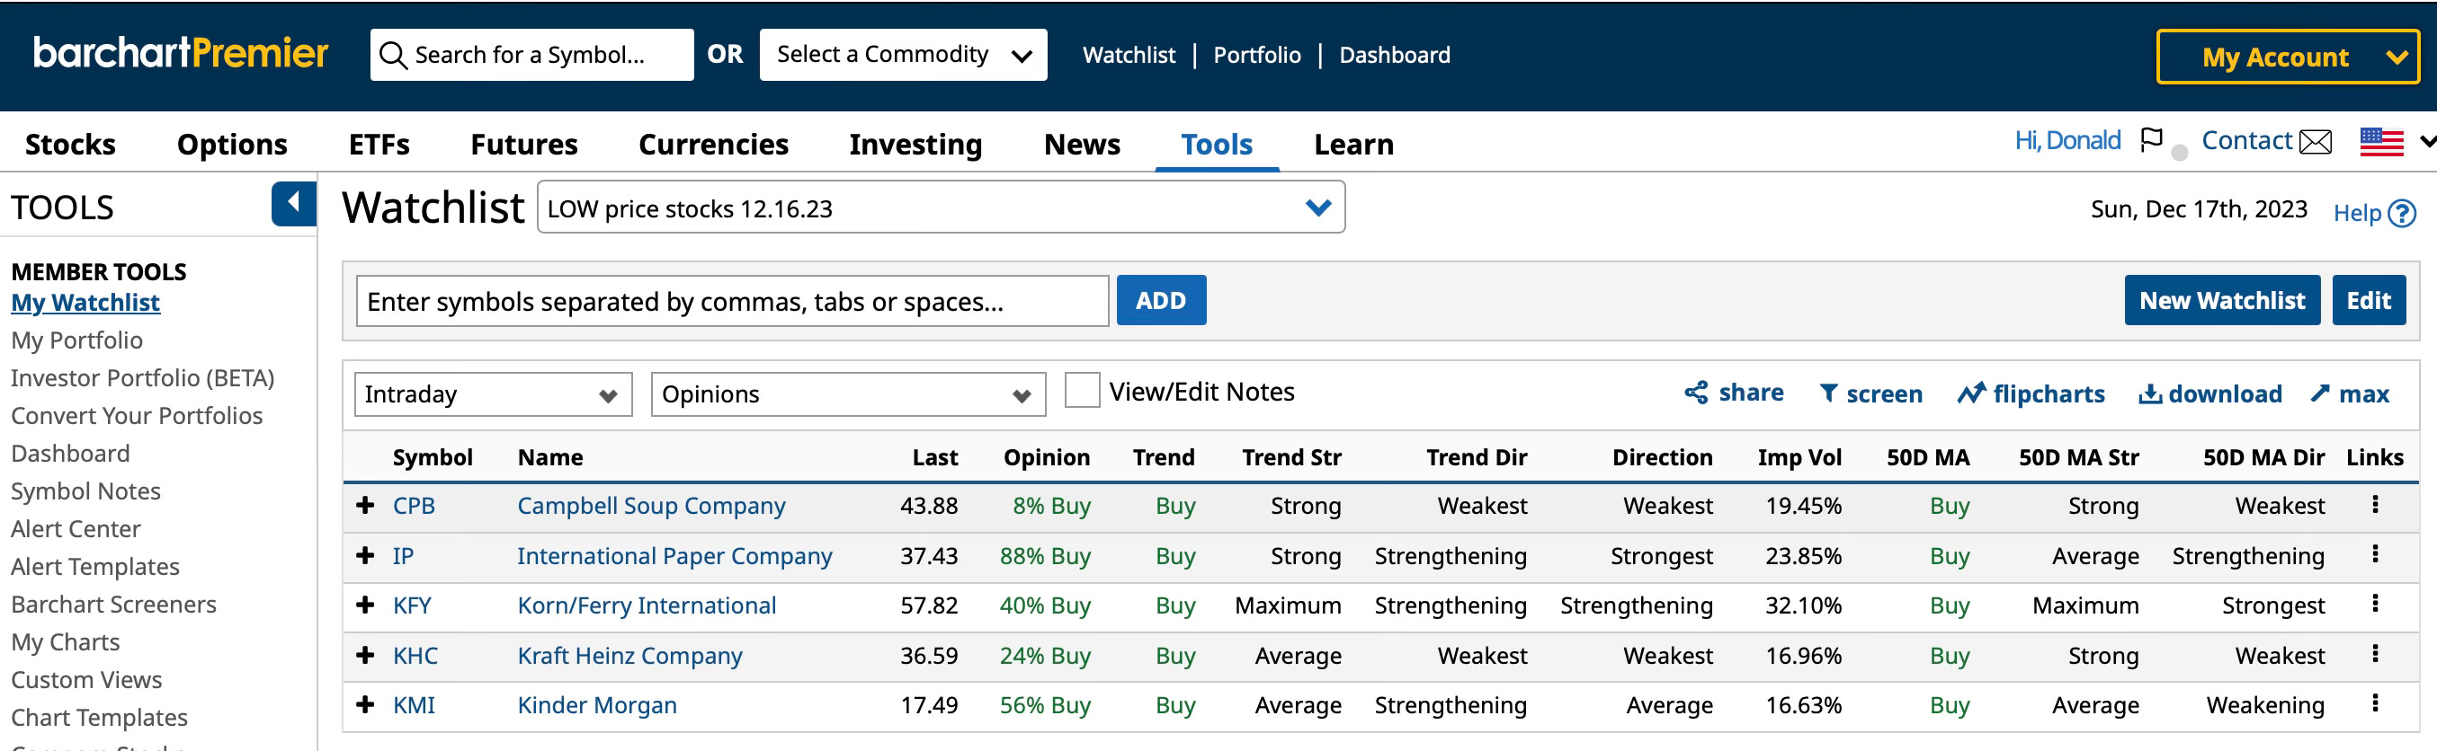Open links menu for CPB row
This screenshot has height=751, width=2437.
coord(2375,505)
